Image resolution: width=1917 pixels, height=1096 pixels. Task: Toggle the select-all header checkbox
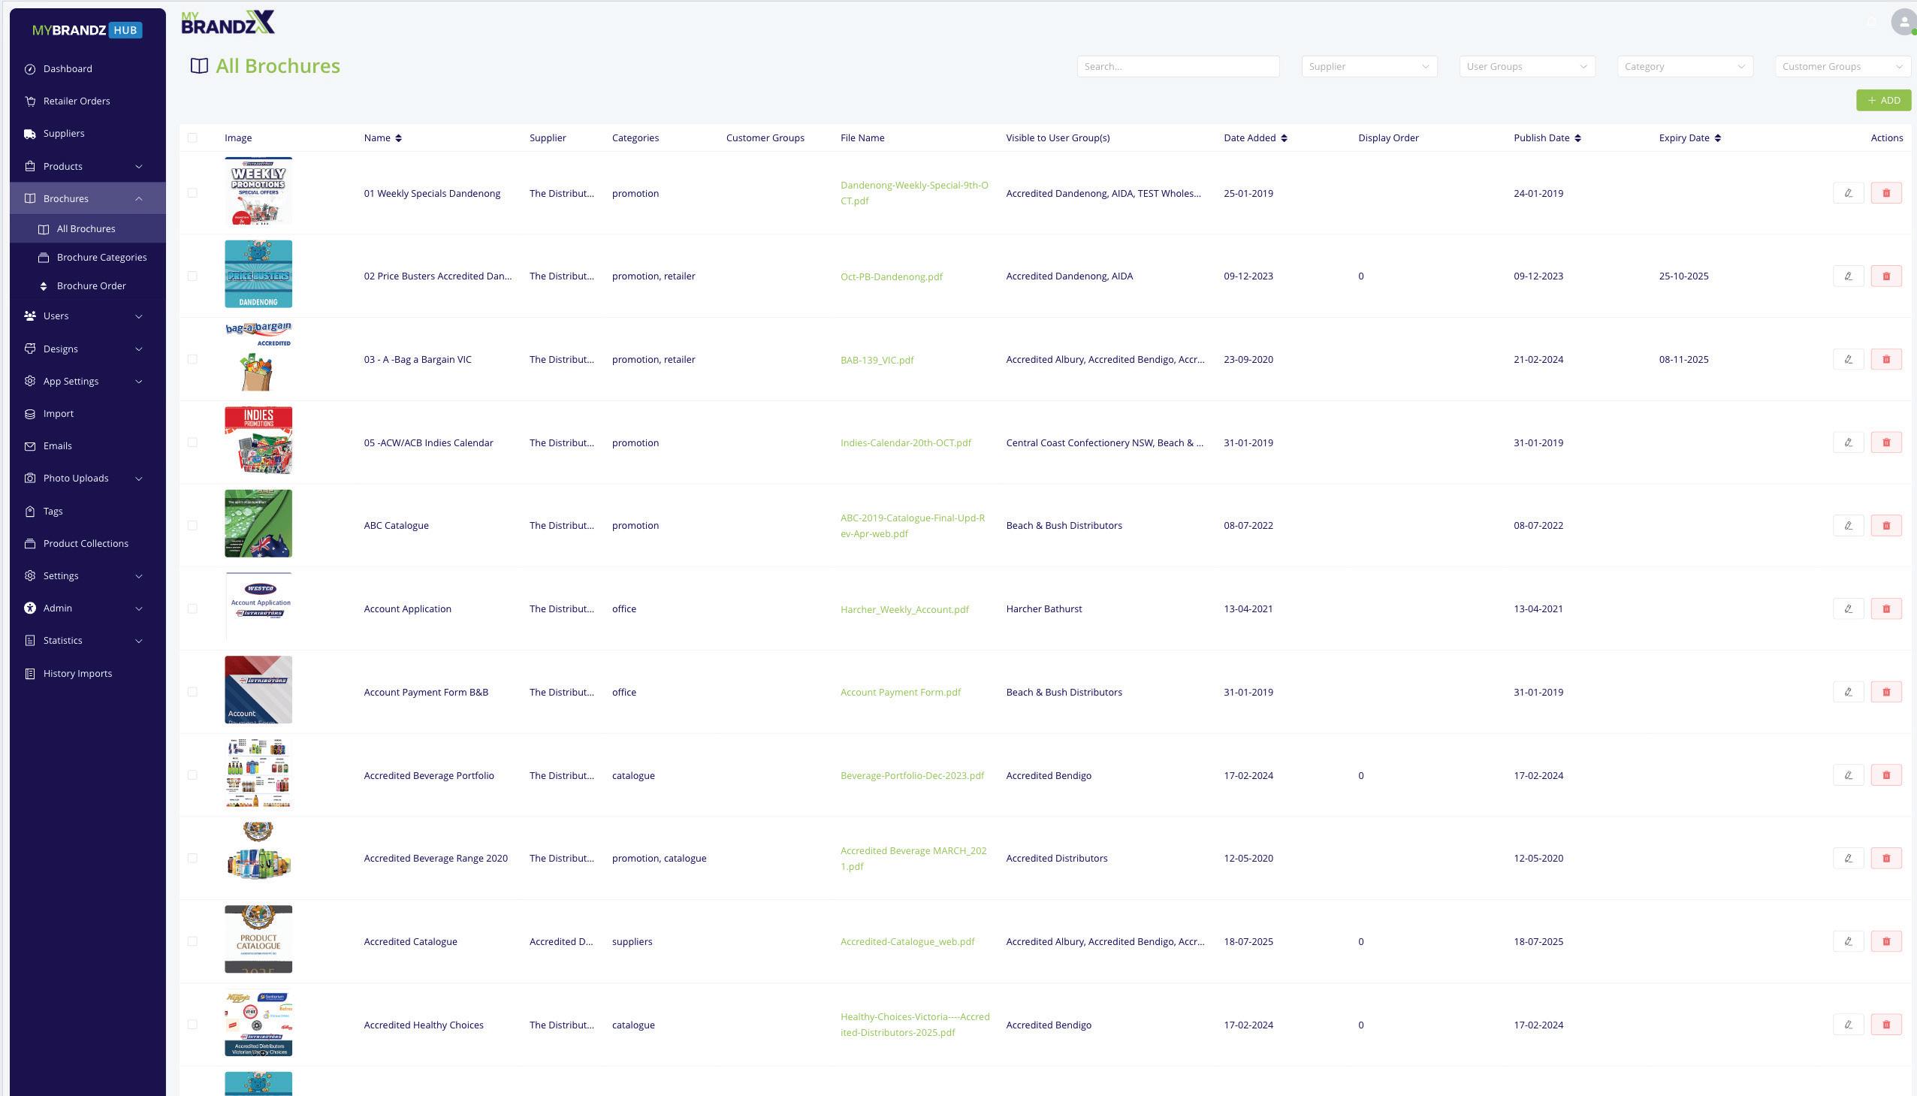coord(193,137)
